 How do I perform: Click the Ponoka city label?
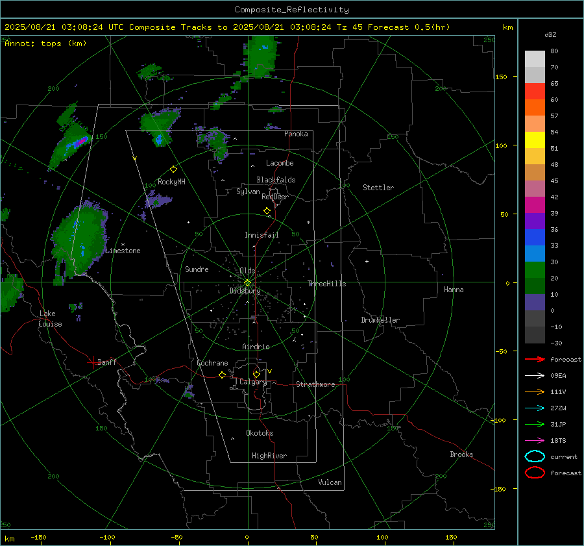point(296,134)
